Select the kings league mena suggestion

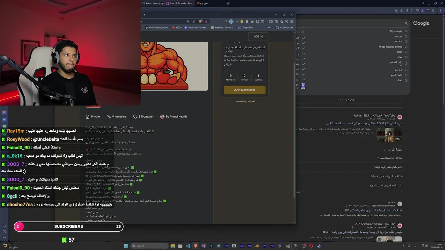(390, 47)
